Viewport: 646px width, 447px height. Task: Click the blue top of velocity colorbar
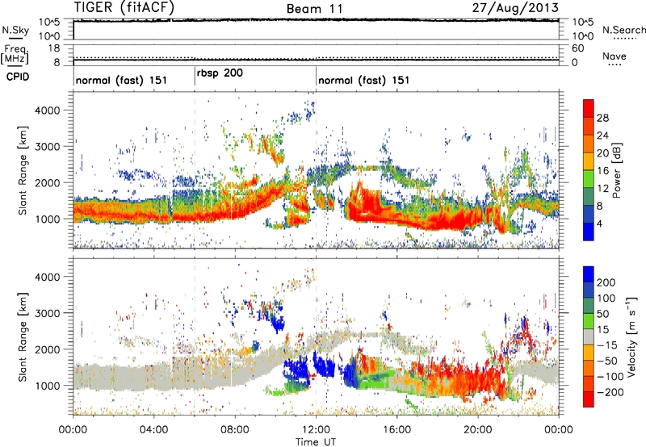(x=589, y=274)
